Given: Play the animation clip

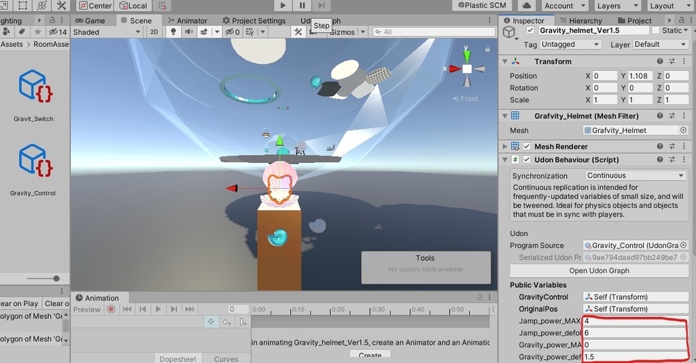Looking at the screenshot, I should [x=158, y=309].
